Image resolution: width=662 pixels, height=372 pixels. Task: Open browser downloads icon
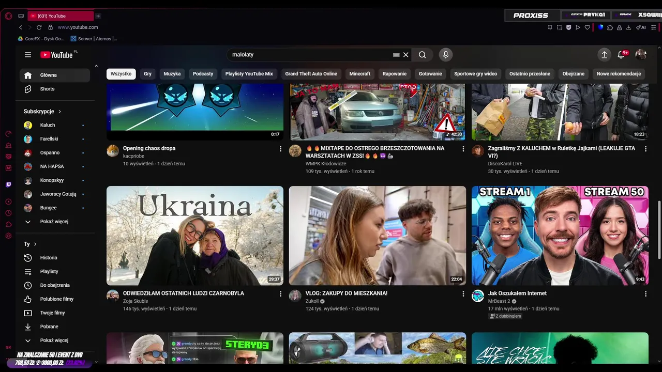[628, 27]
